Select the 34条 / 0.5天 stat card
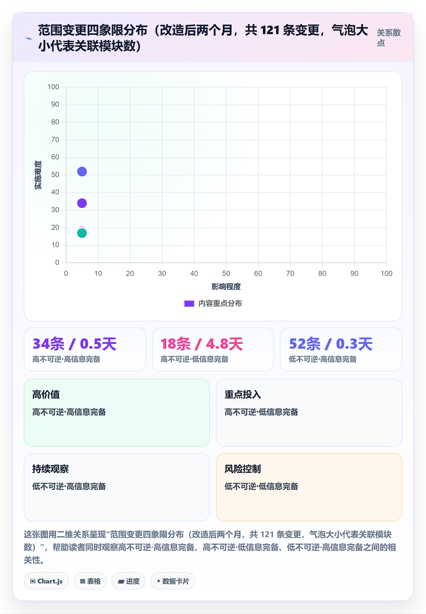The image size is (426, 614). (85, 349)
